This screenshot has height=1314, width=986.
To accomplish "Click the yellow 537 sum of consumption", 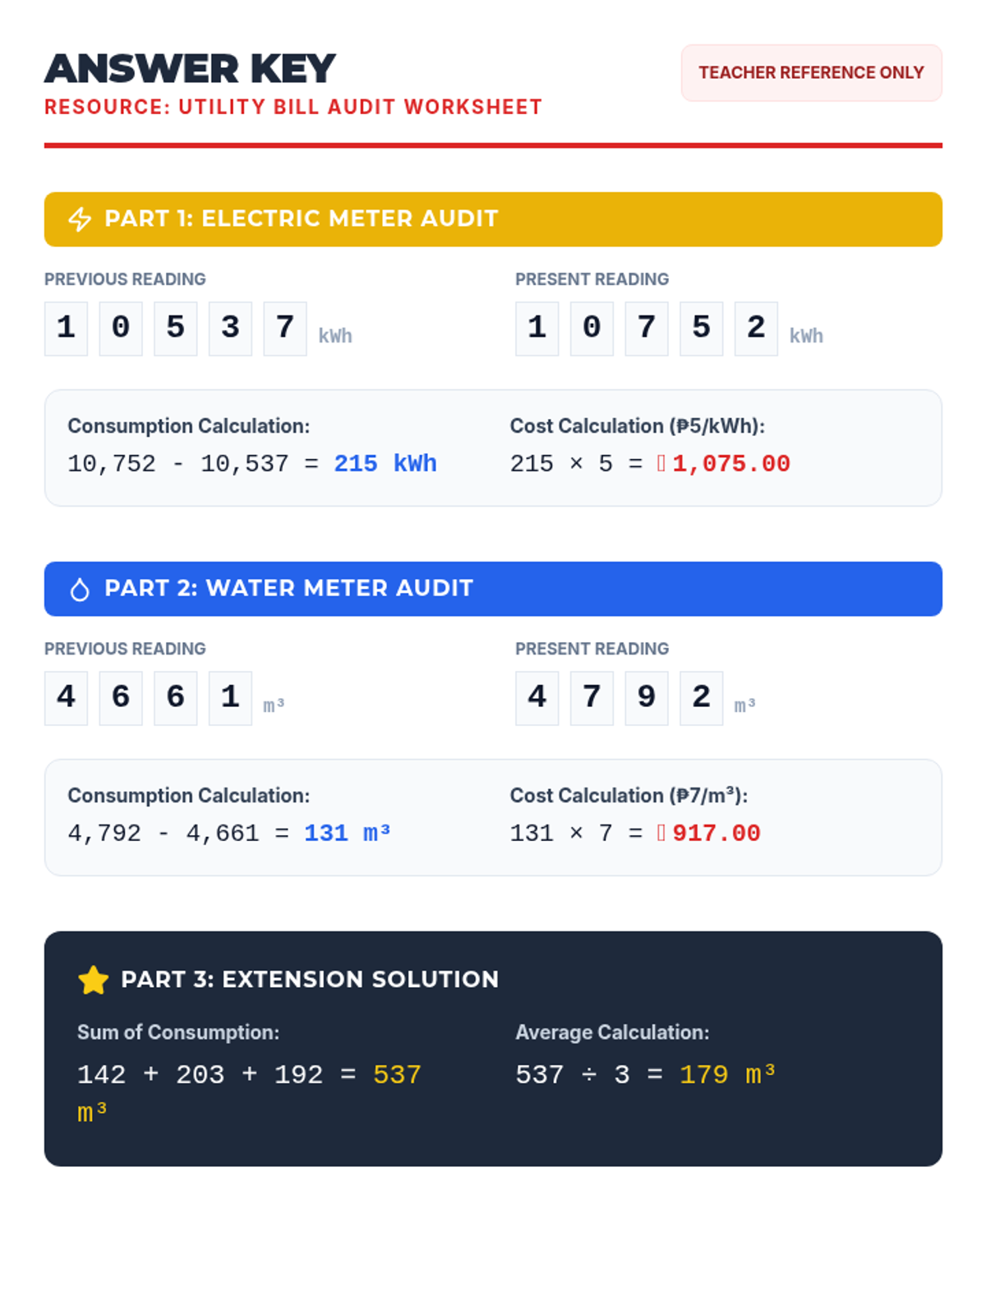I will pyautogui.click(x=397, y=1075).
